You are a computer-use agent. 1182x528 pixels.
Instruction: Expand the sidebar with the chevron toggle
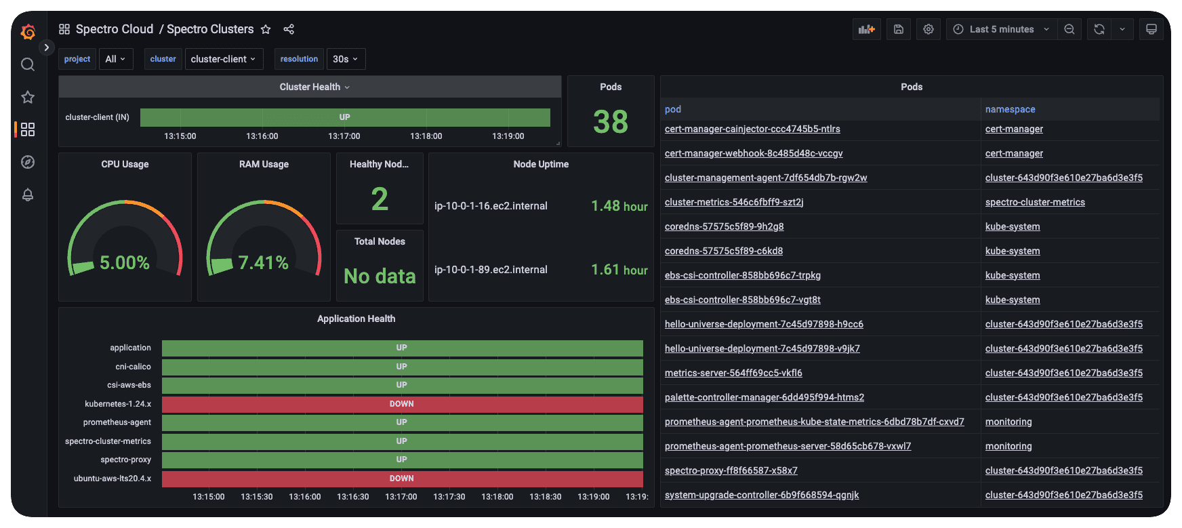click(46, 47)
